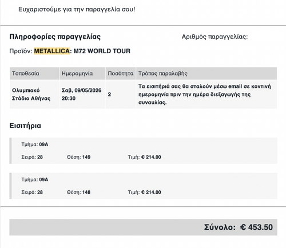Select the ticket card with seat 149
The height and width of the screenshot is (248, 286).
pyautogui.click(x=143, y=151)
